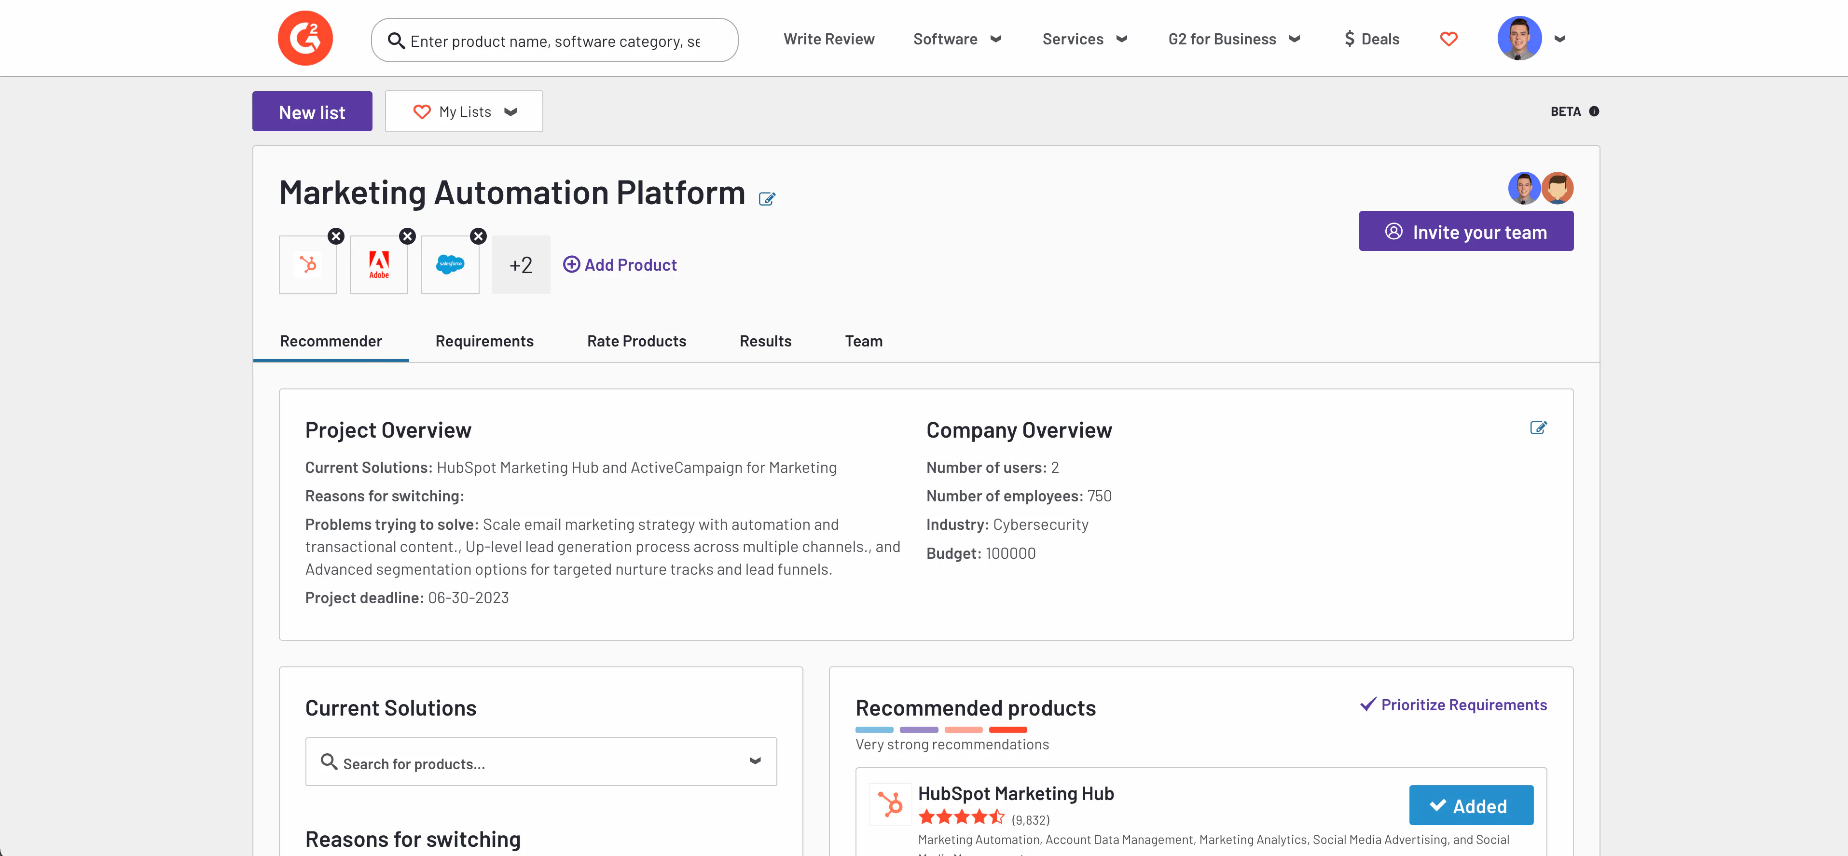This screenshot has height=856, width=1848.
Task: Show the +2 additional products
Action: pyautogui.click(x=521, y=265)
